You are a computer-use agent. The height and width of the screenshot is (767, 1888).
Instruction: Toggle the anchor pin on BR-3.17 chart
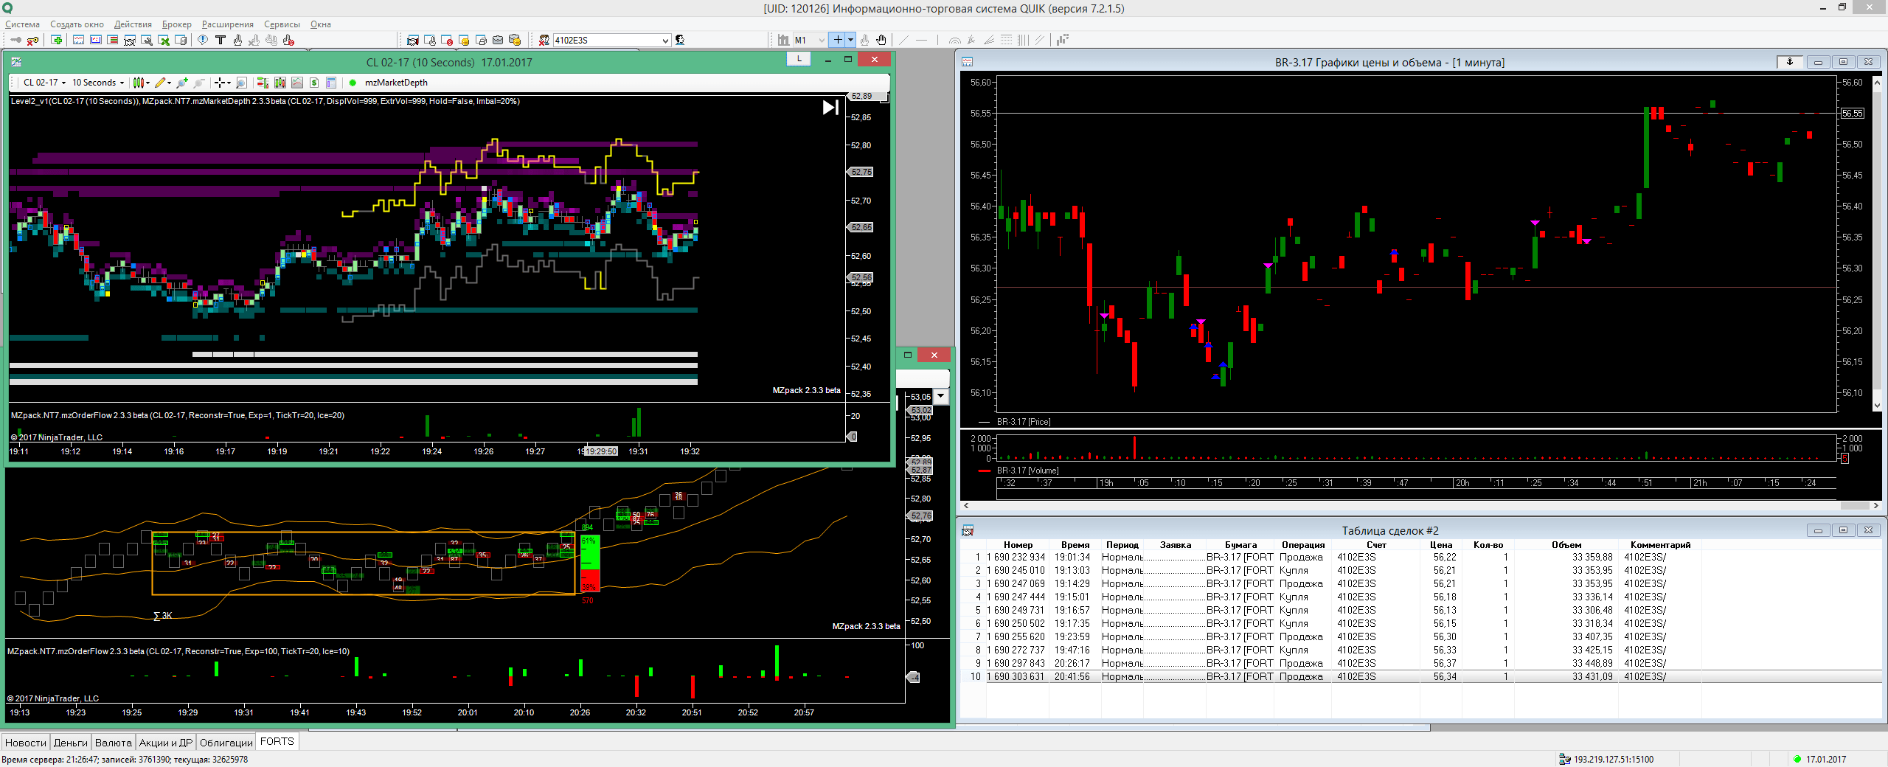(x=1789, y=62)
